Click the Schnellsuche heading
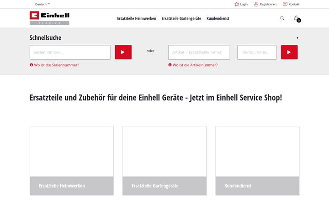This screenshot has width=329, height=206. (45, 38)
